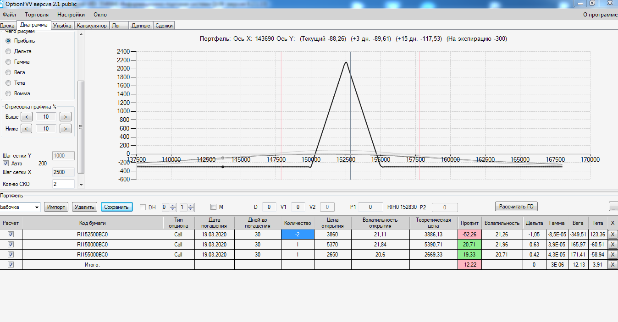Delete the RI155000BC0 row with X button

pos(612,255)
